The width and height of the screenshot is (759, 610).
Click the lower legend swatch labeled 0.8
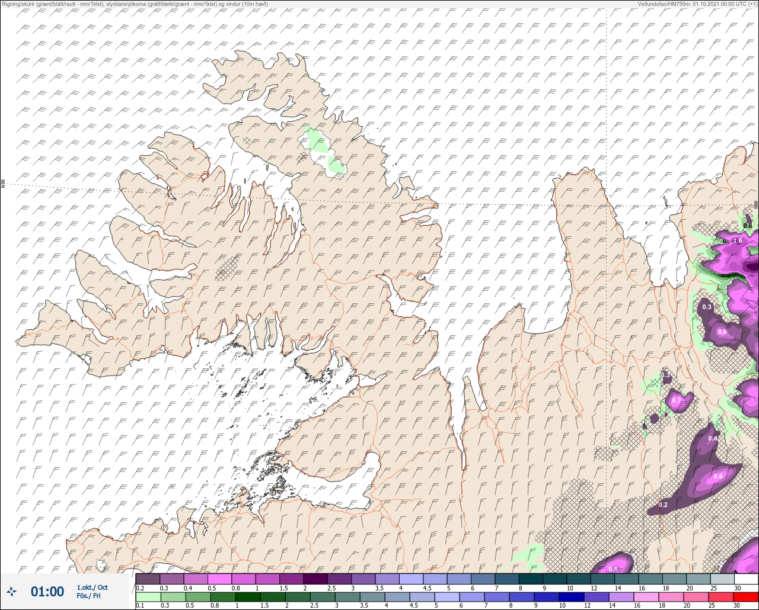tap(223, 596)
